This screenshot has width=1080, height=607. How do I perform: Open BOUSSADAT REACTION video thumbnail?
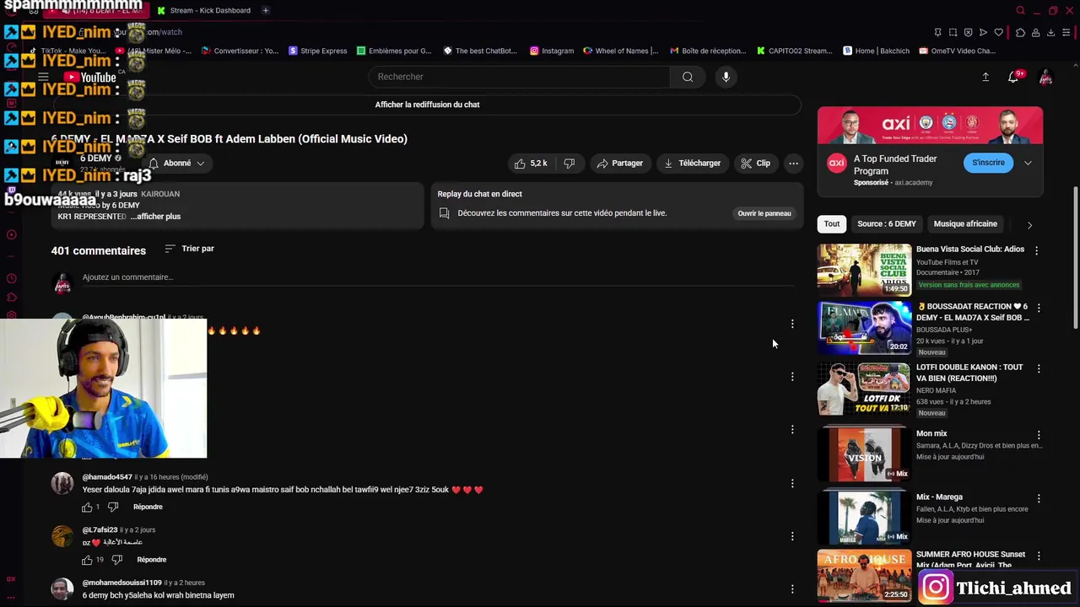[864, 327]
